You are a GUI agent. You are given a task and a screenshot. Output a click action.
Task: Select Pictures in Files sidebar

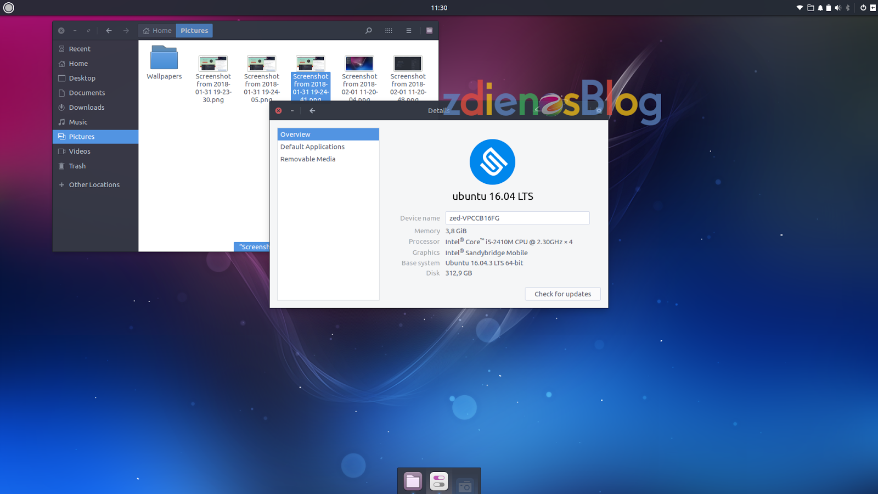tap(95, 137)
